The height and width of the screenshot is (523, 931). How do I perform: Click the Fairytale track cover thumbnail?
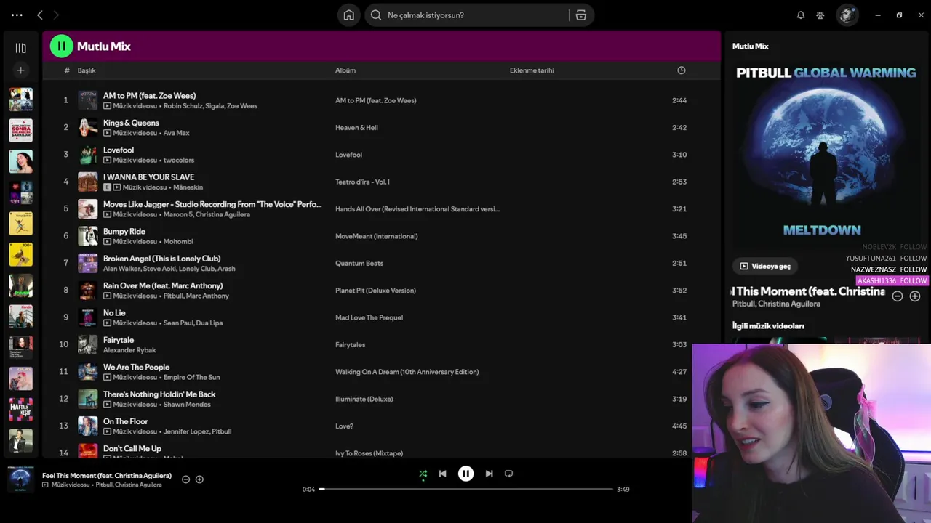88,344
